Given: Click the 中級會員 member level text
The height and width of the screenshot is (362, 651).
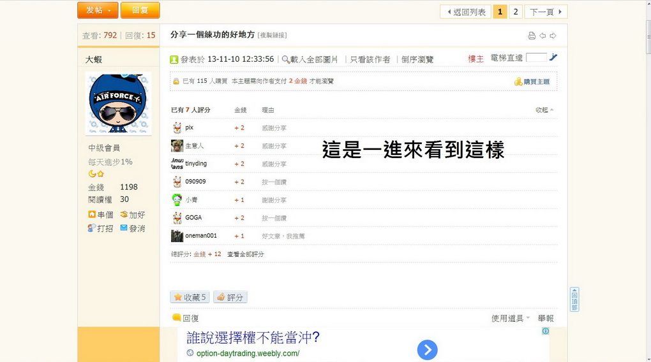Looking at the screenshot, I should (104, 148).
